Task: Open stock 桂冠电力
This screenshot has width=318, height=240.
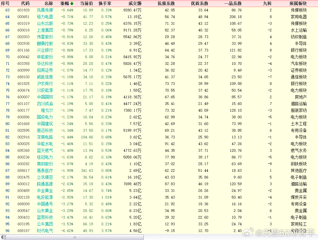Action: (x=45, y=157)
